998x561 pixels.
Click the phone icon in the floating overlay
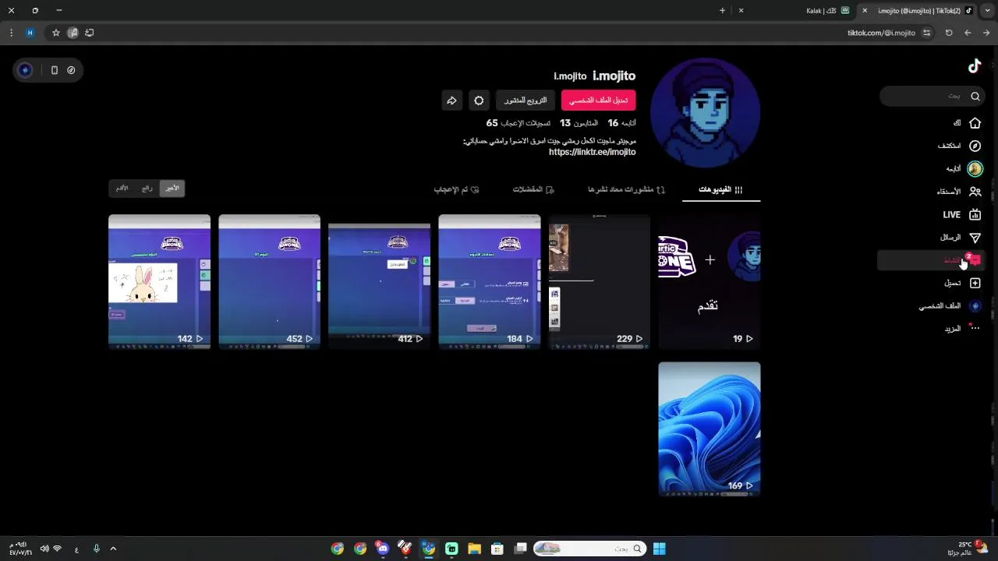(54, 70)
